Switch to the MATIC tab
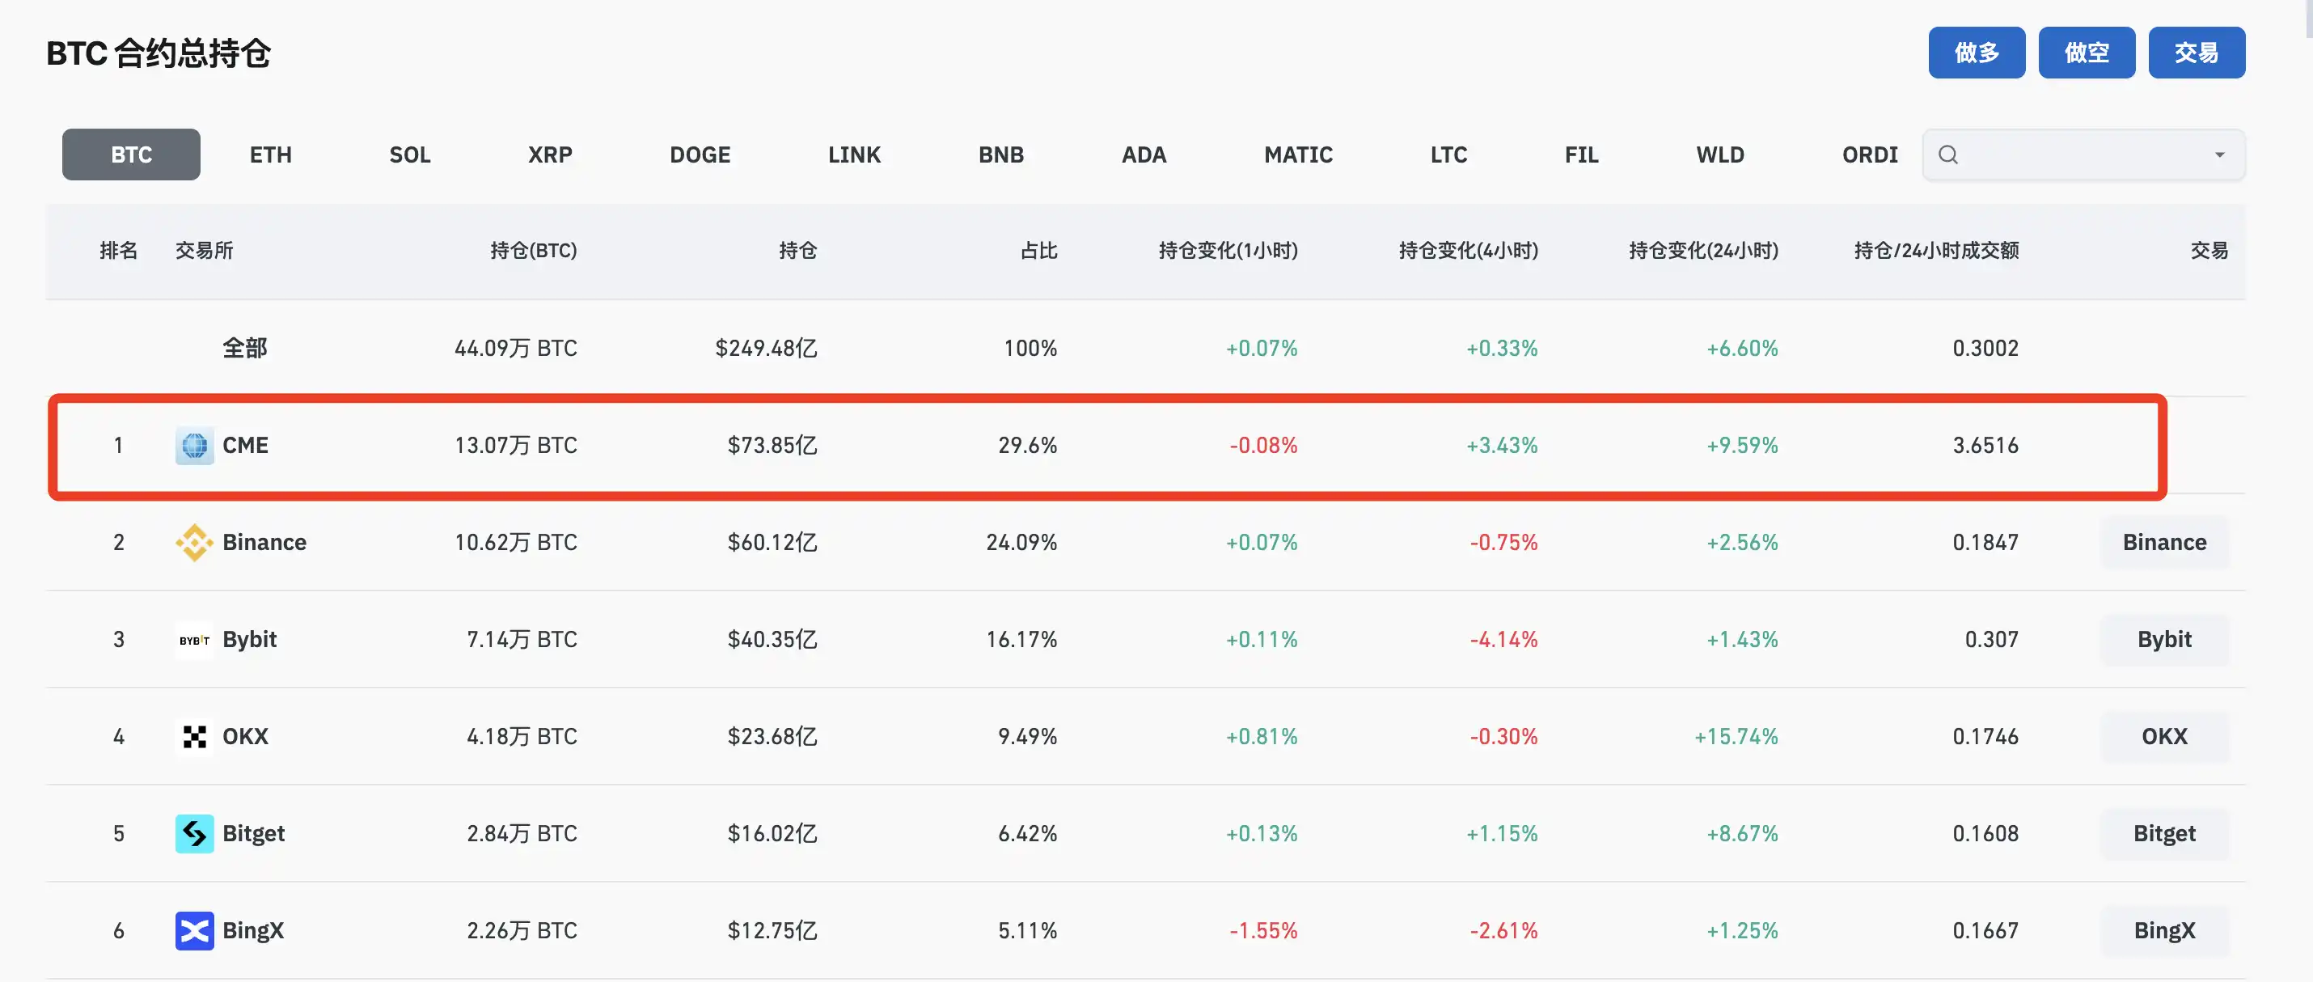Image resolution: width=2313 pixels, height=982 pixels. (x=1297, y=154)
